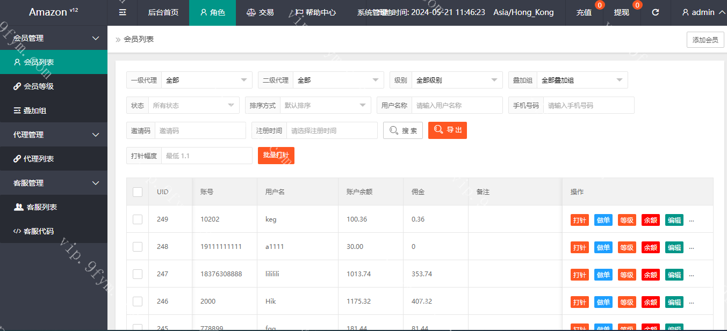Click the 用户名称 input field
Viewport: 727px width, 331px height.
pyautogui.click(x=456, y=106)
